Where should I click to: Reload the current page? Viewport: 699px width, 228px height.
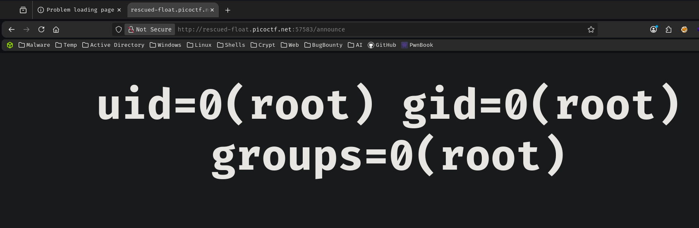pyautogui.click(x=41, y=29)
